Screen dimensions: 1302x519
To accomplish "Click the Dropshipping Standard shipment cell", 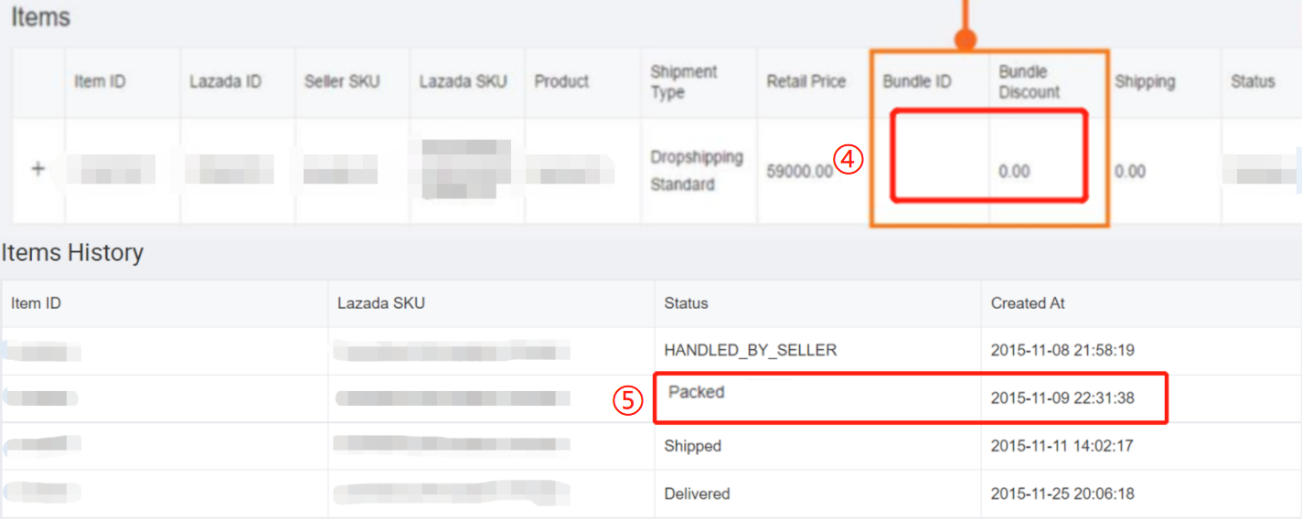I will coord(697,171).
